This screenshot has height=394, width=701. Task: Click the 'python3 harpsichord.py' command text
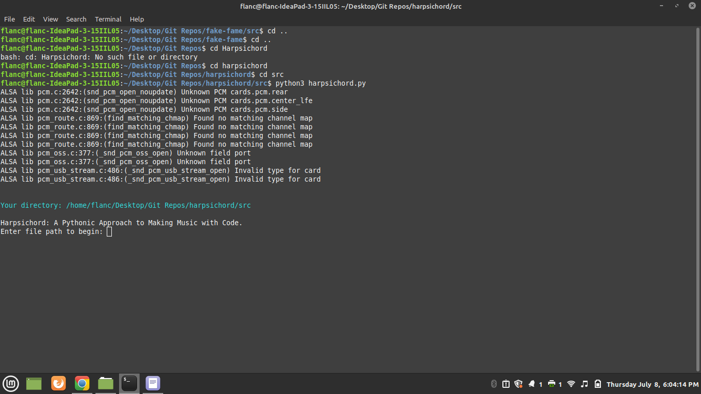point(321,83)
